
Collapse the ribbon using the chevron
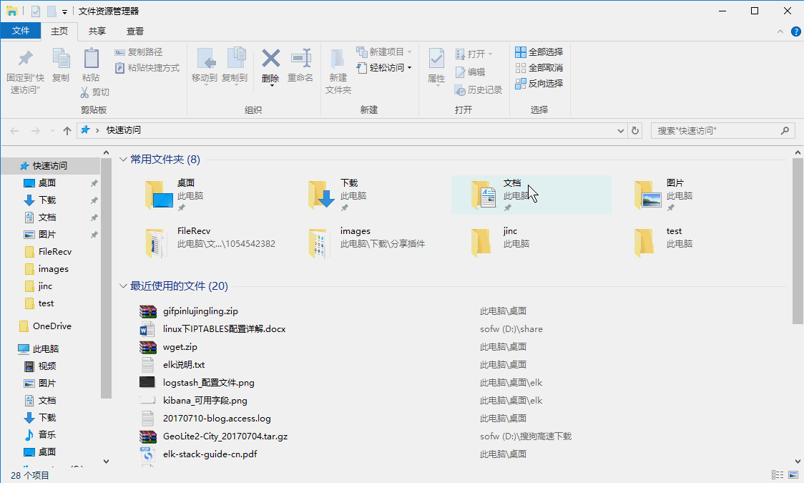tap(780, 31)
